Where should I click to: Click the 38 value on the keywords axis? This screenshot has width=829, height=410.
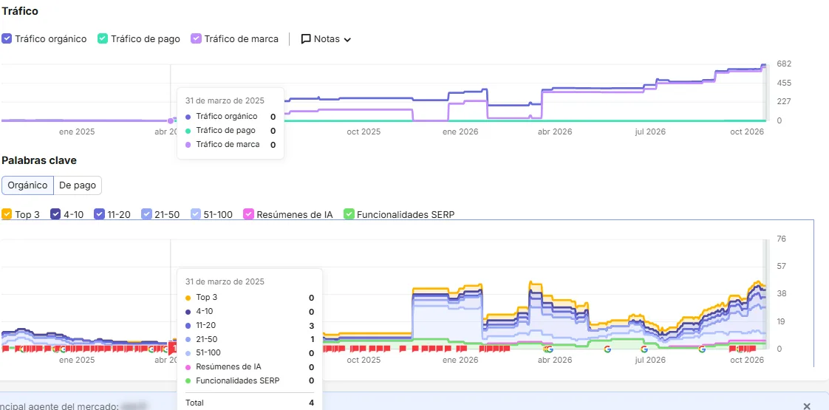point(781,294)
